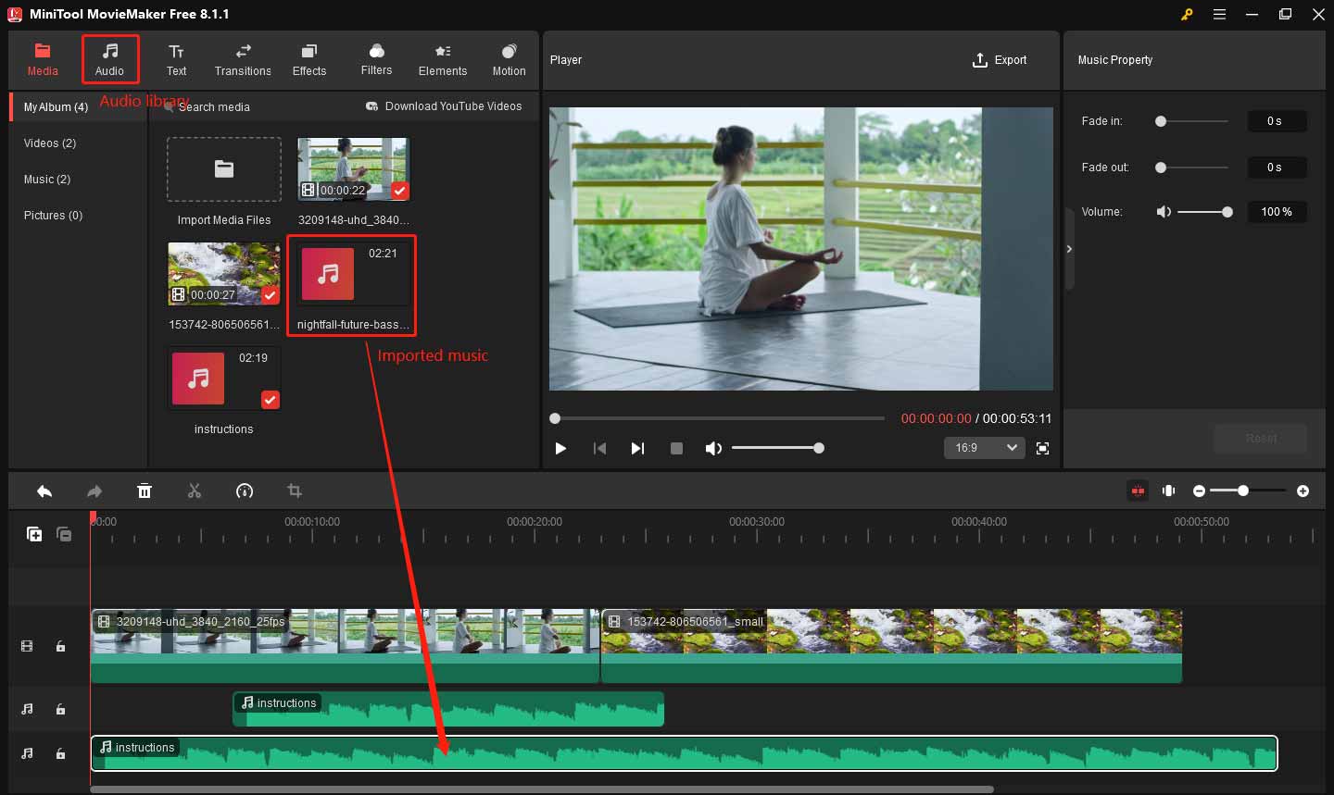1334x795 pixels.
Task: Click the speed control icon
Action: coord(245,491)
